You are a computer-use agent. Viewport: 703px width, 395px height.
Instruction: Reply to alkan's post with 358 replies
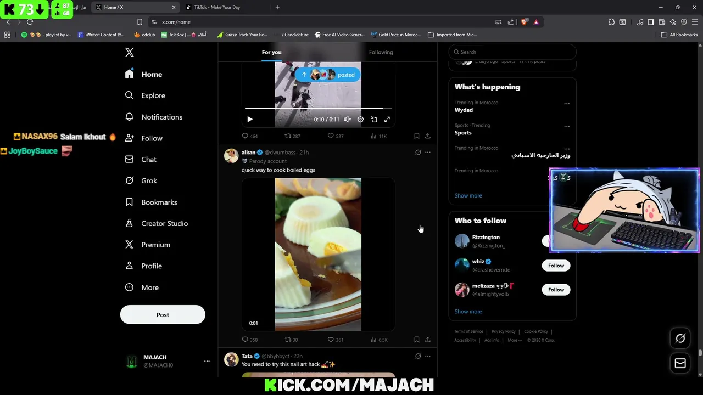250,340
